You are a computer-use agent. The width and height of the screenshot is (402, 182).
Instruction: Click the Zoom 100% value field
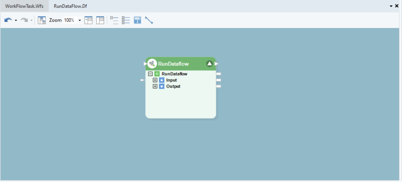[x=69, y=20]
